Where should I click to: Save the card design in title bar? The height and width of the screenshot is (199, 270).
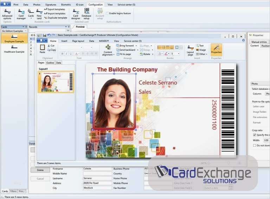(45, 35)
